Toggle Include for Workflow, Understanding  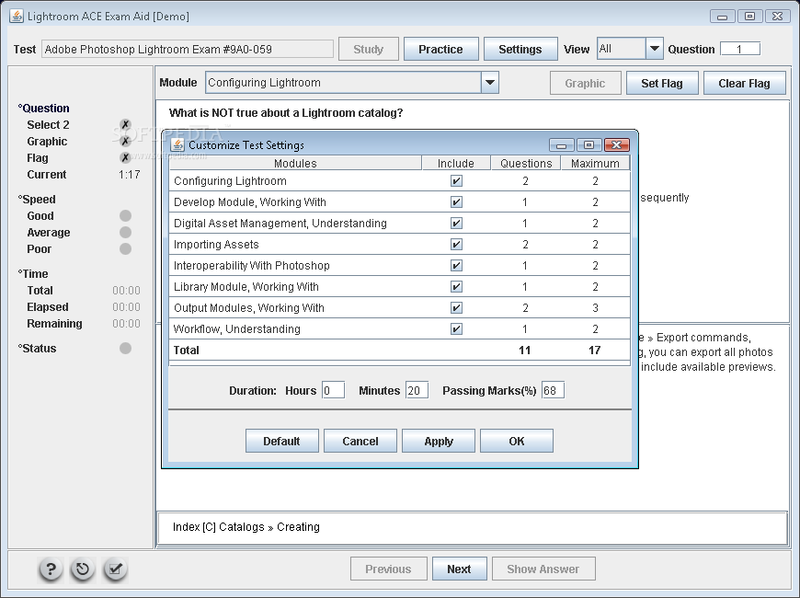pyautogui.click(x=456, y=328)
